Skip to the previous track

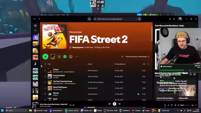click(110, 104)
